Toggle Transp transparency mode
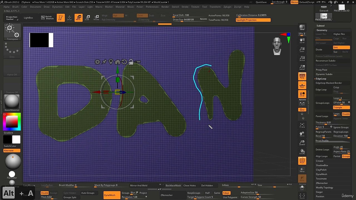The height and width of the screenshot is (200, 356). click(x=302, y=170)
